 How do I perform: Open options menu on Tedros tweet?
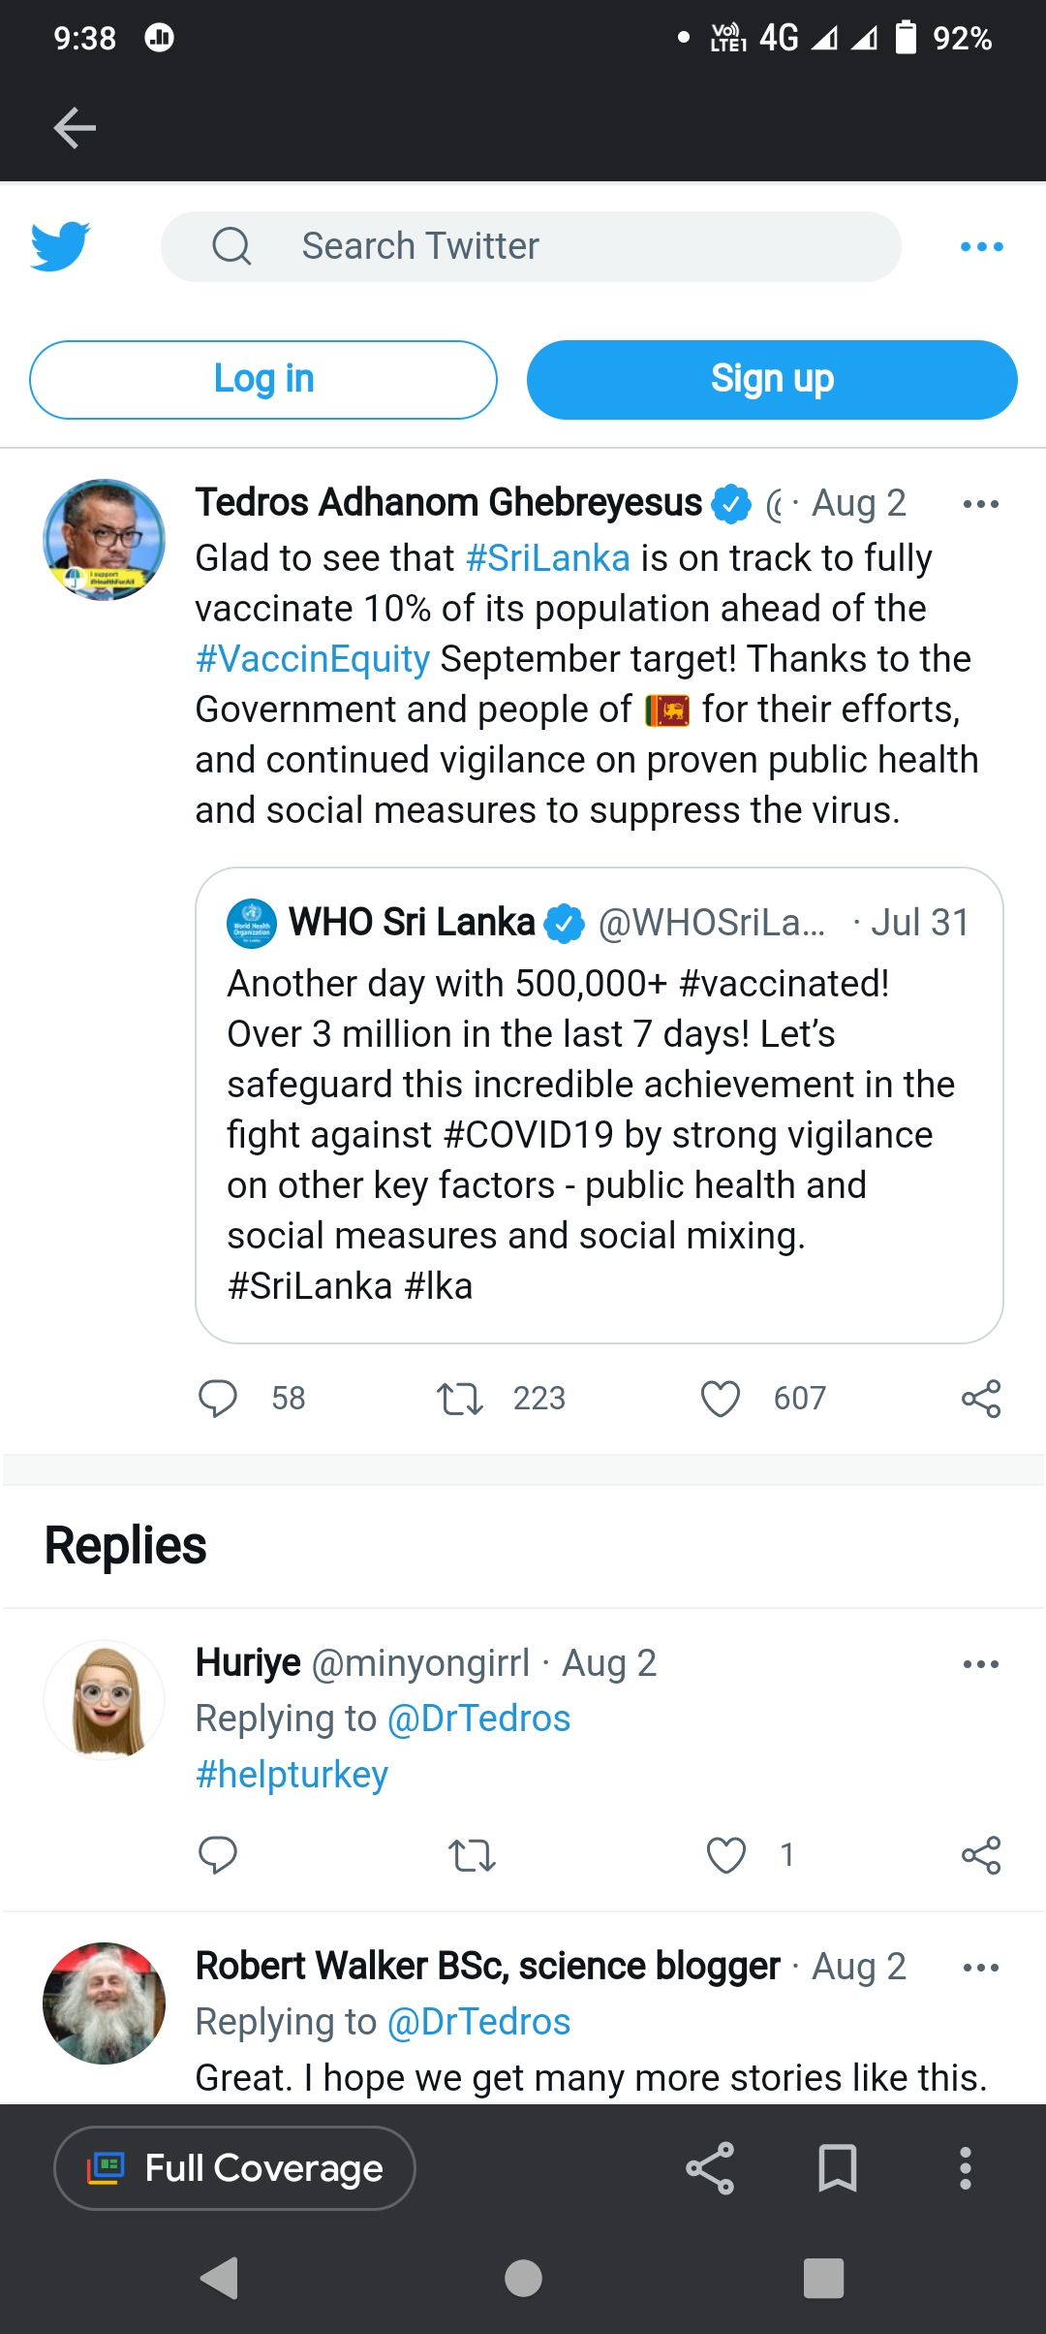point(981,504)
